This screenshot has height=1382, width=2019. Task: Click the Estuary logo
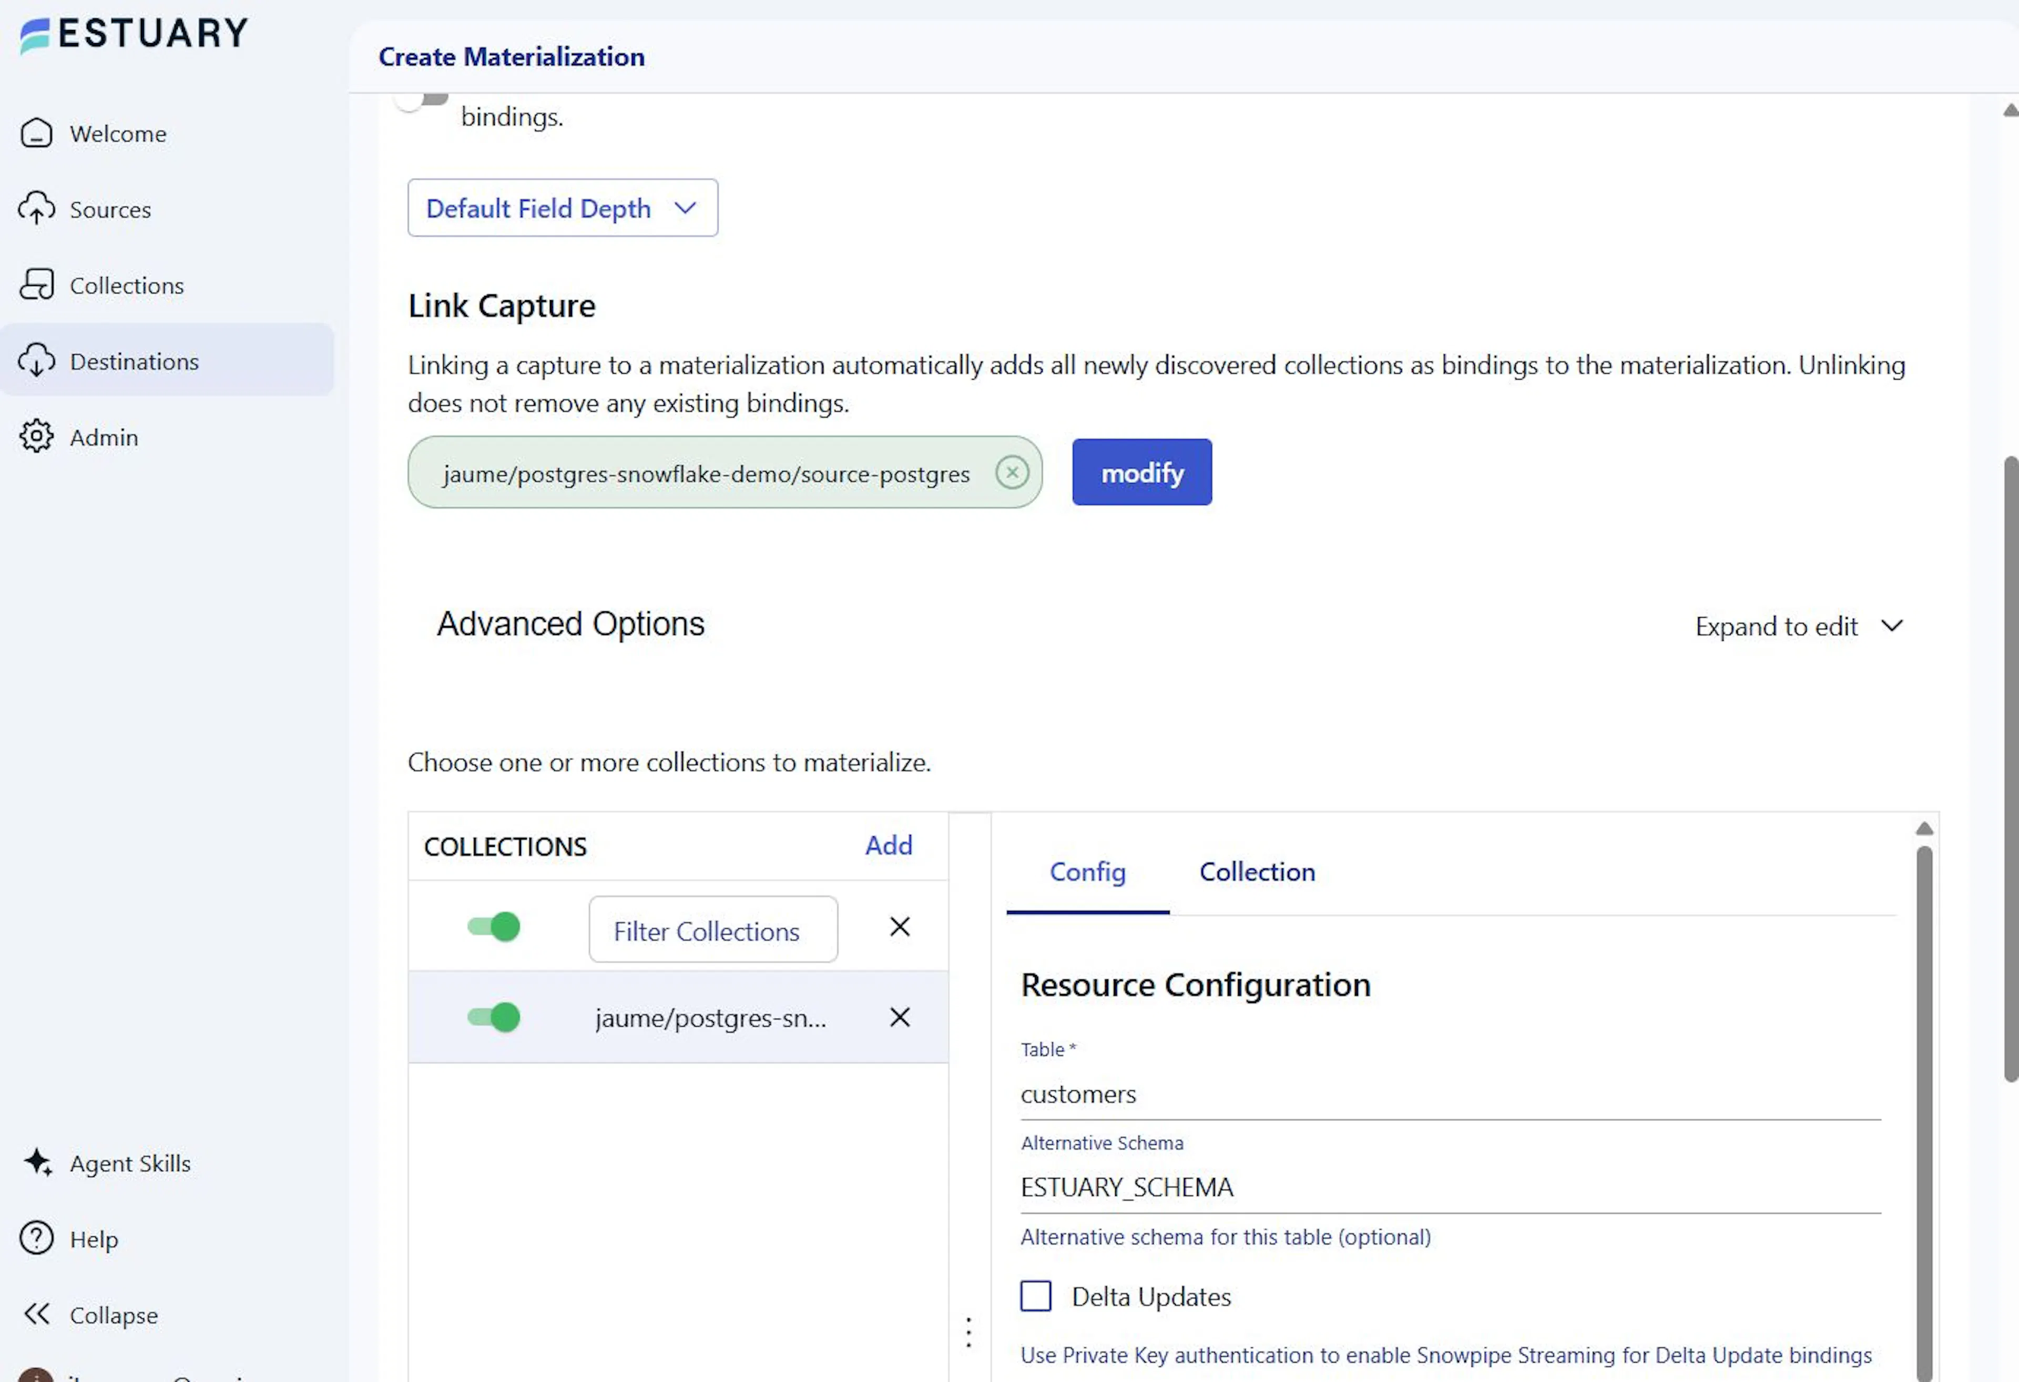point(135,35)
